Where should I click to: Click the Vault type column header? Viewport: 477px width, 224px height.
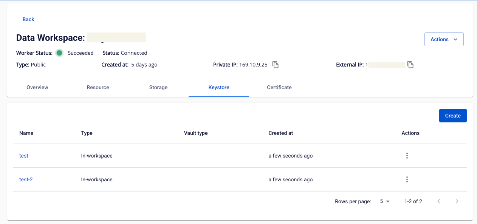pyautogui.click(x=196, y=133)
